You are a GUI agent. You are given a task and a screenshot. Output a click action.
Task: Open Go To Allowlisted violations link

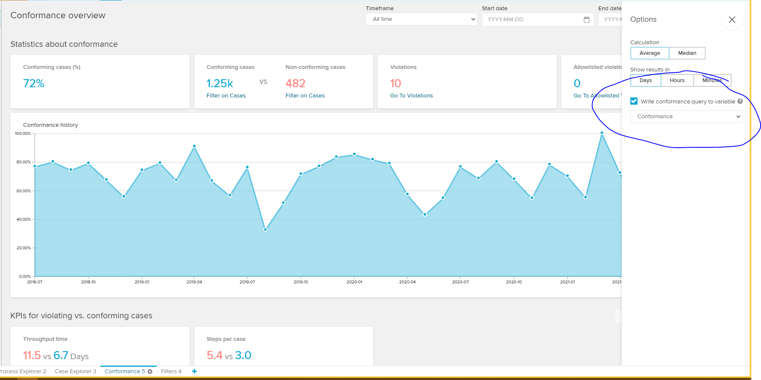click(598, 96)
